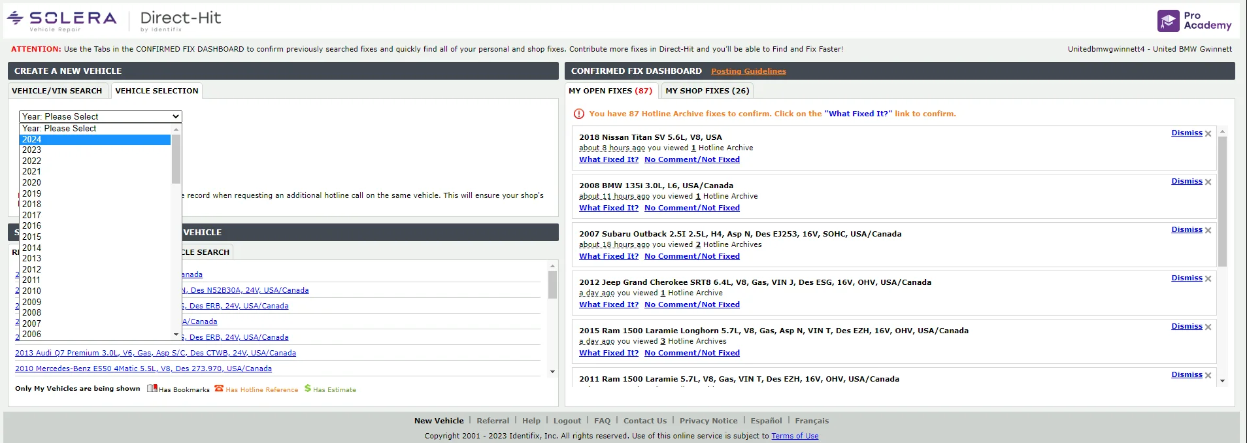
Task: Open FAQ footer link
Action: (x=602, y=421)
